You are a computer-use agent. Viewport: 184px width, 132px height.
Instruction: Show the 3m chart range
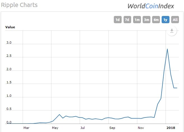(x=147, y=20)
